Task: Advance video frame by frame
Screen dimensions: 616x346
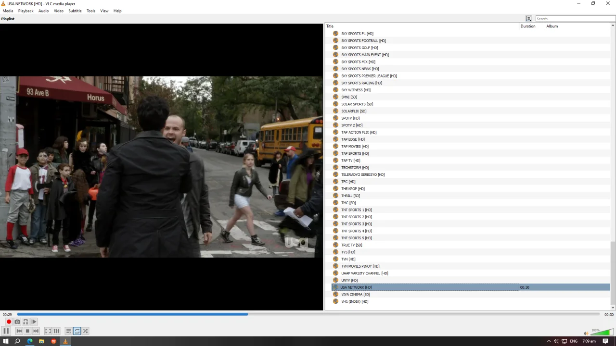Action: [x=34, y=321]
